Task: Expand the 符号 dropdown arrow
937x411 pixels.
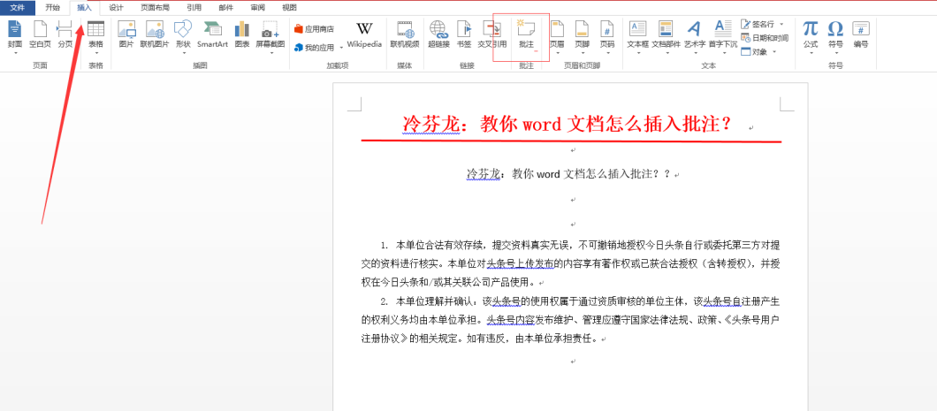Action: pyautogui.click(x=835, y=52)
